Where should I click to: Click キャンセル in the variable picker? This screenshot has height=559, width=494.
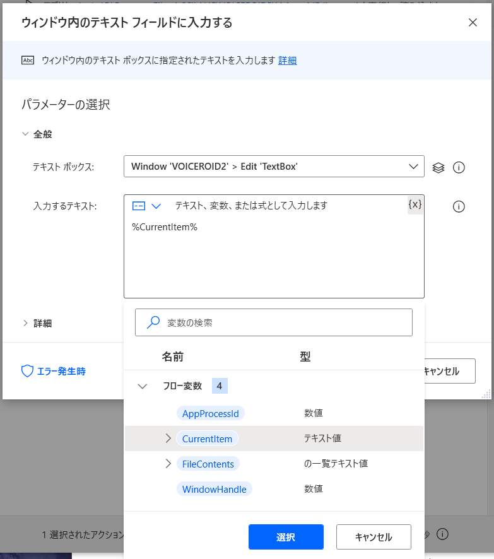(373, 537)
